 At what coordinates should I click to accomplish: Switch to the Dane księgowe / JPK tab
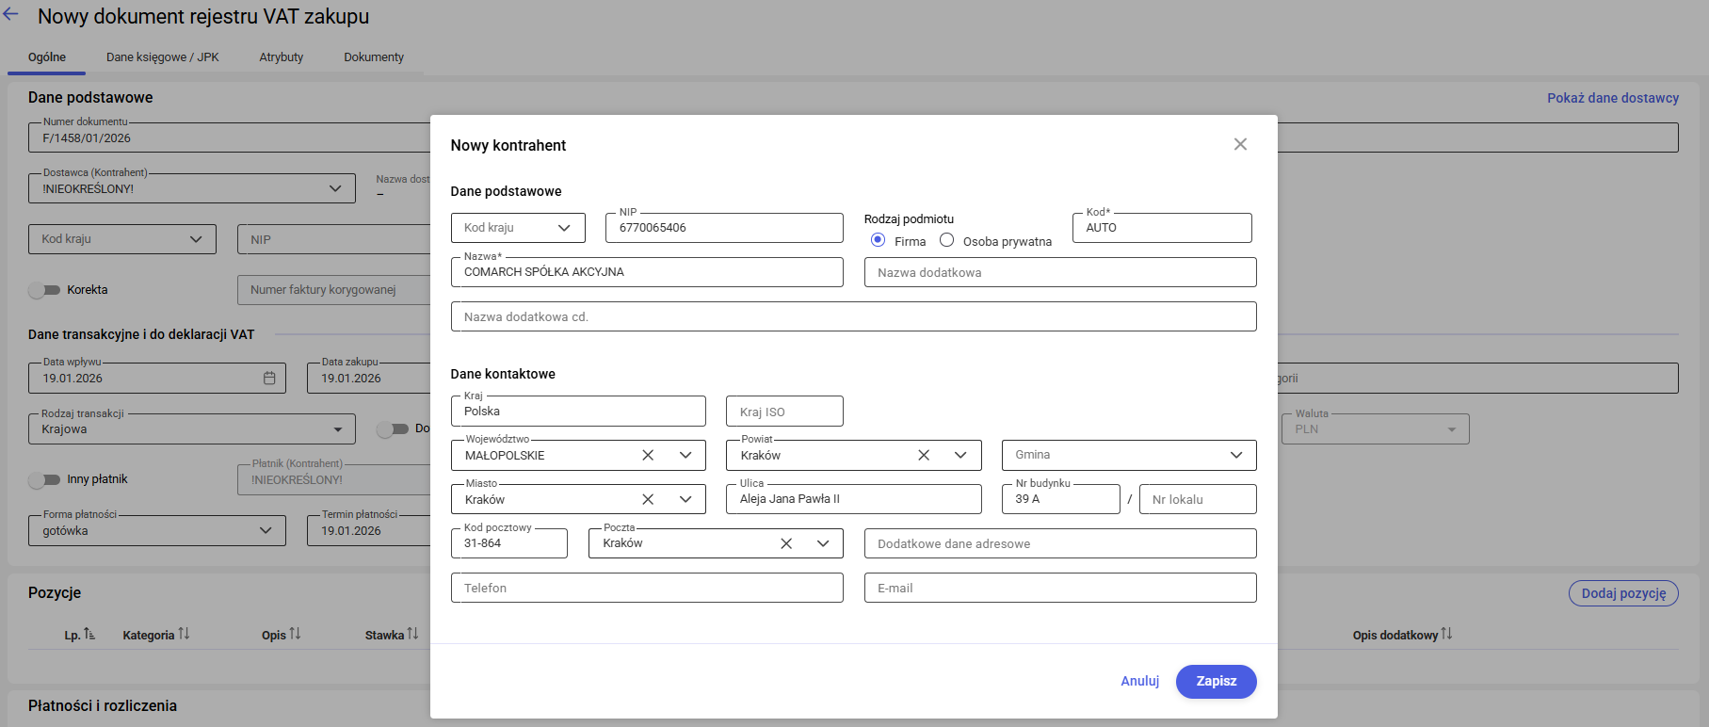point(162,57)
